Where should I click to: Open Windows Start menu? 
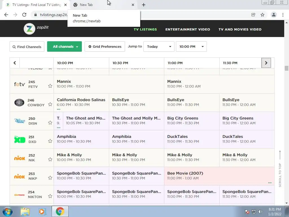coord(8,211)
